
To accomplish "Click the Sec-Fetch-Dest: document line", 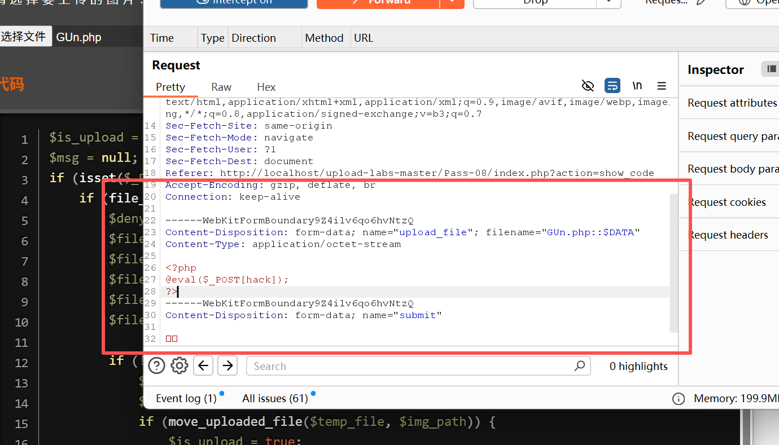I will click(239, 161).
